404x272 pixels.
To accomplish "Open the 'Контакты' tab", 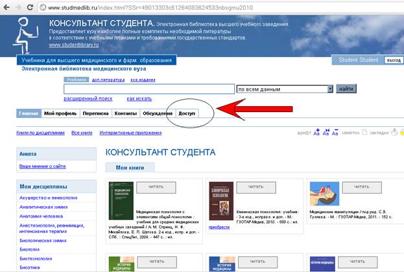I will coord(125,113).
